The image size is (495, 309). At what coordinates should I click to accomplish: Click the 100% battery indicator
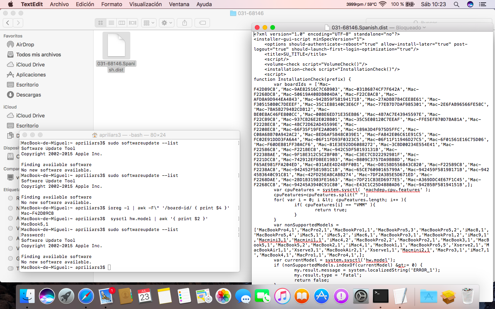pos(403,4)
